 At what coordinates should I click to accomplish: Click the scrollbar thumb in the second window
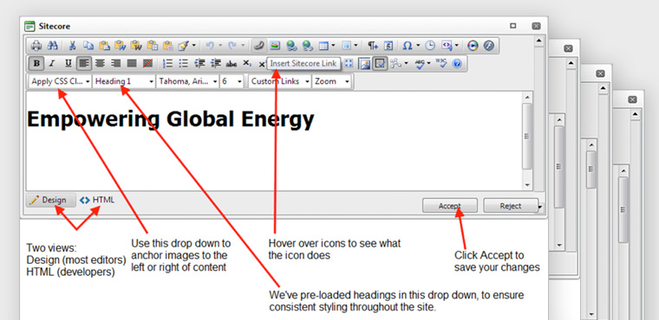coord(559,167)
